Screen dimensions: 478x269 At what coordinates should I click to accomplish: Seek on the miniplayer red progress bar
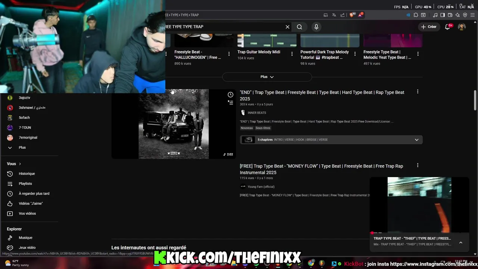point(419,233)
